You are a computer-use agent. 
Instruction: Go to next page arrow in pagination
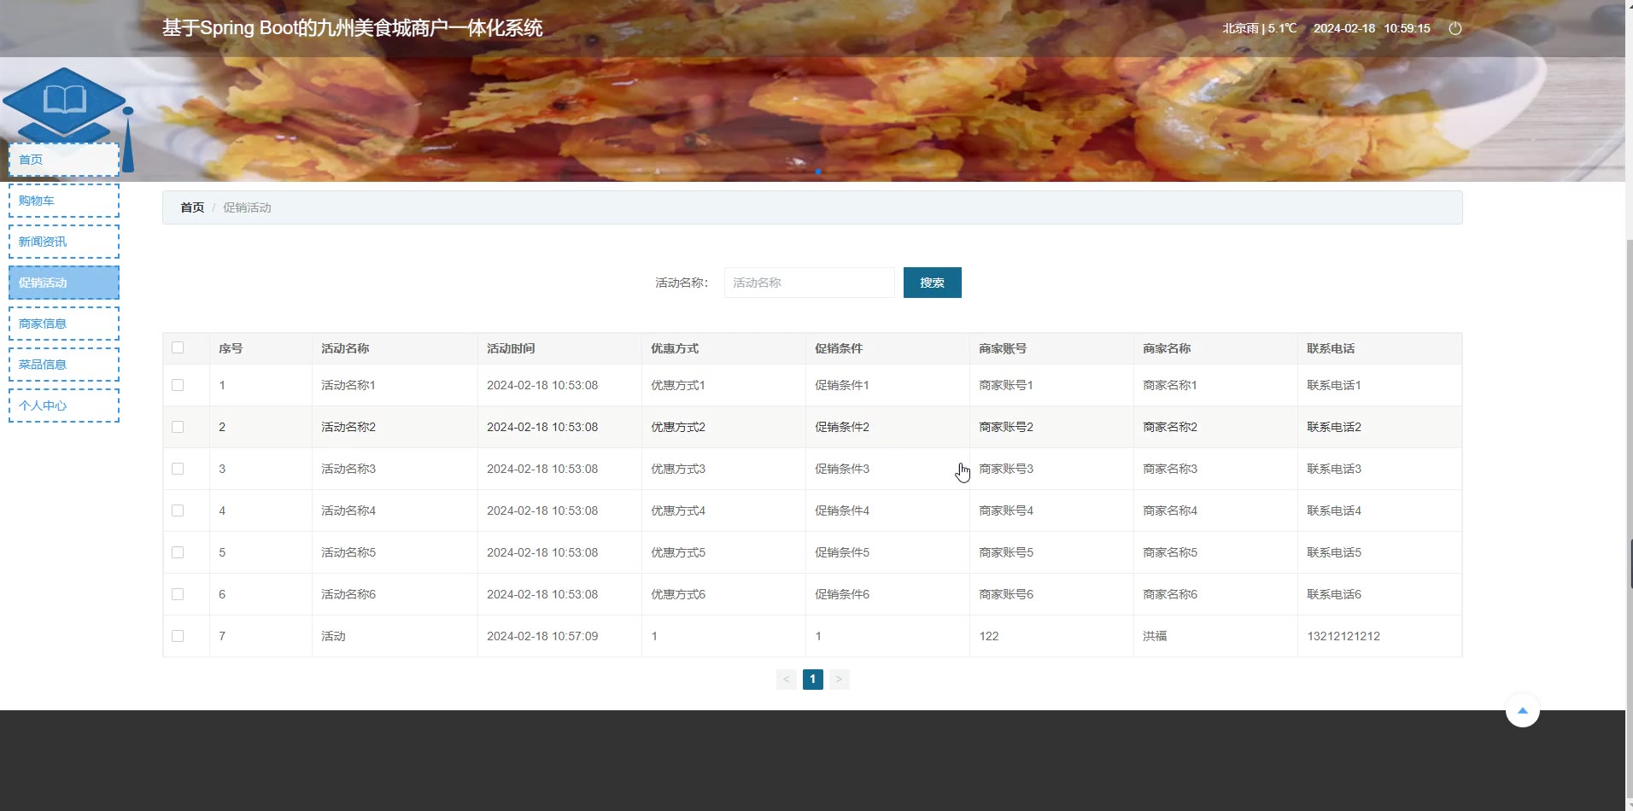click(x=839, y=680)
